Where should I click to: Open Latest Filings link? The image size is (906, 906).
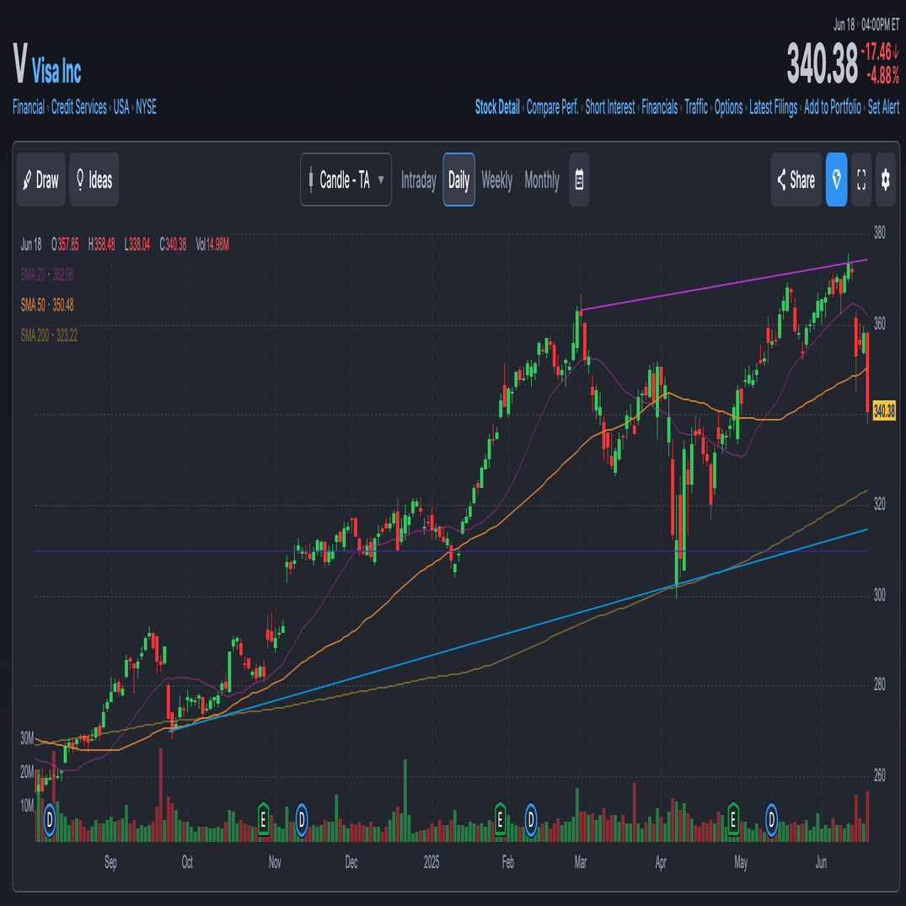773,107
